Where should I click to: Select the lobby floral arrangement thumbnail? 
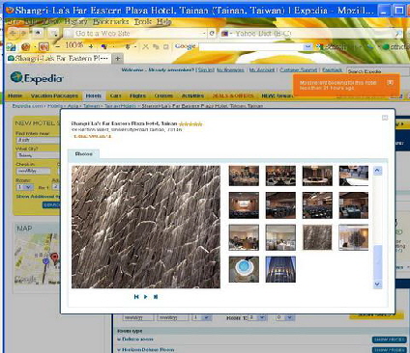click(x=354, y=237)
